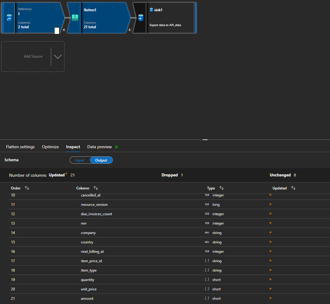Image resolution: width=330 pixels, height=304 pixels.
Task: Sort by Type arrows
Action: 222,188
